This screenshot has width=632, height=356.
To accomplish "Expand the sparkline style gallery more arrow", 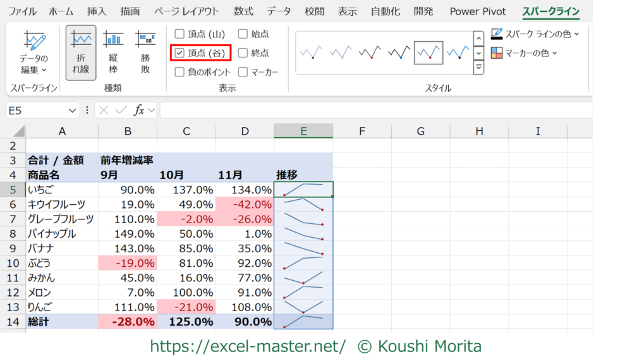I will point(478,67).
